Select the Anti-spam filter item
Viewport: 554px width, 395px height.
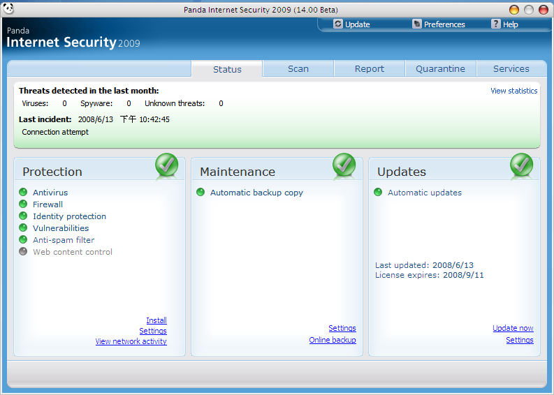click(x=64, y=240)
